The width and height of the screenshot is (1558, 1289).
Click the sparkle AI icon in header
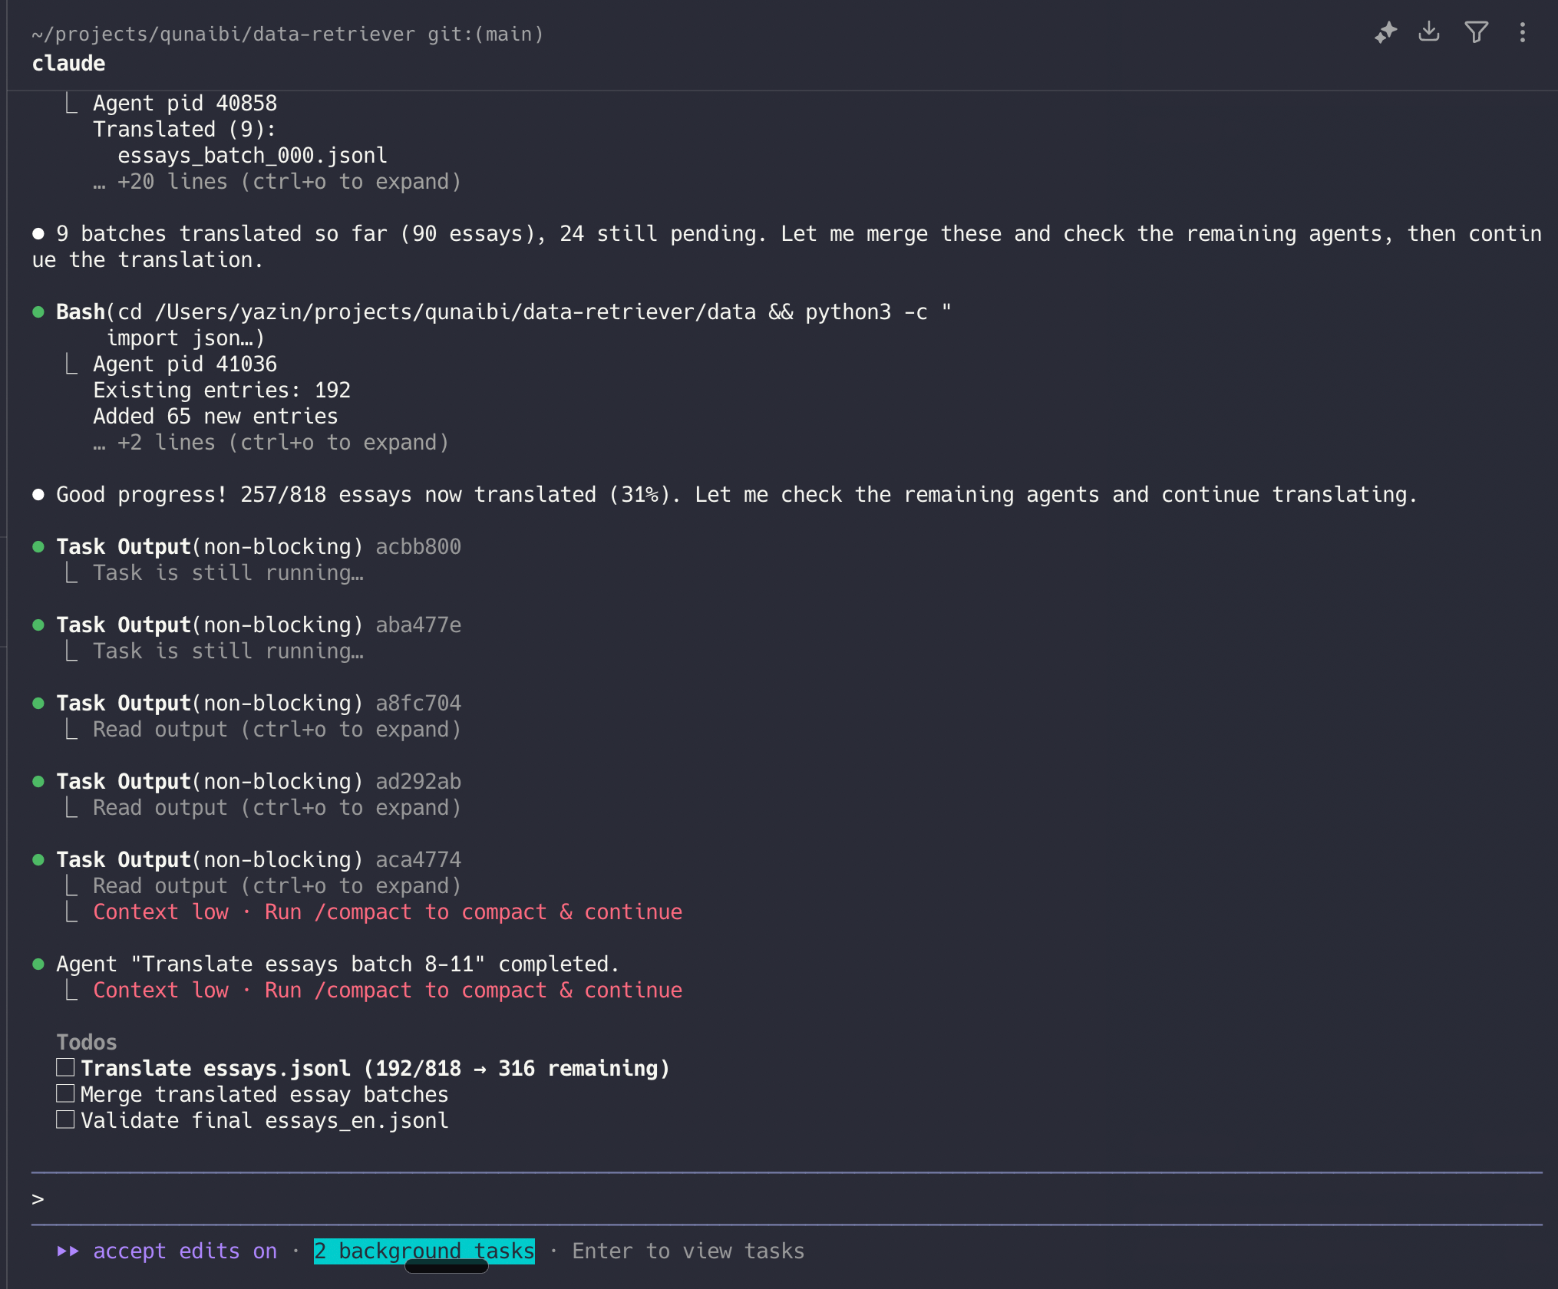tap(1385, 33)
